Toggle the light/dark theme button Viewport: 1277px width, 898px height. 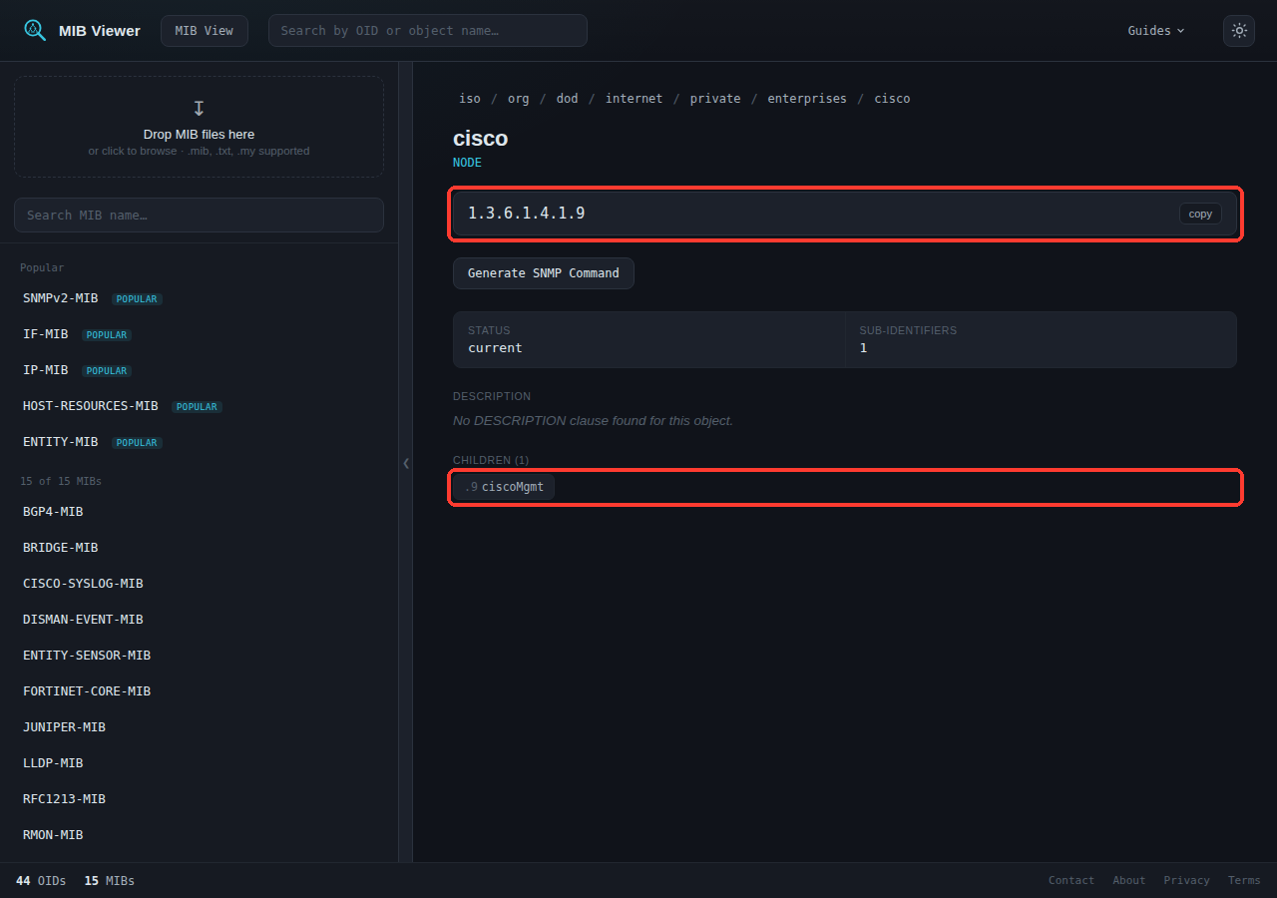pos(1239,31)
